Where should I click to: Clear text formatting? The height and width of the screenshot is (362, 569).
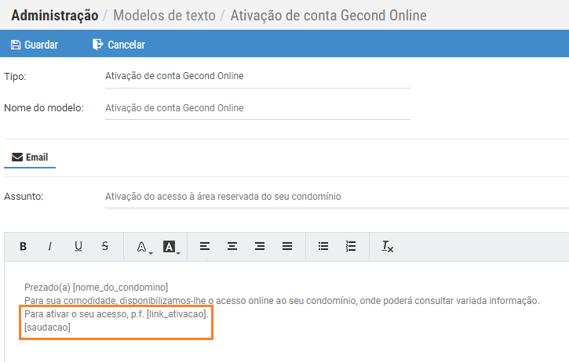(x=387, y=246)
